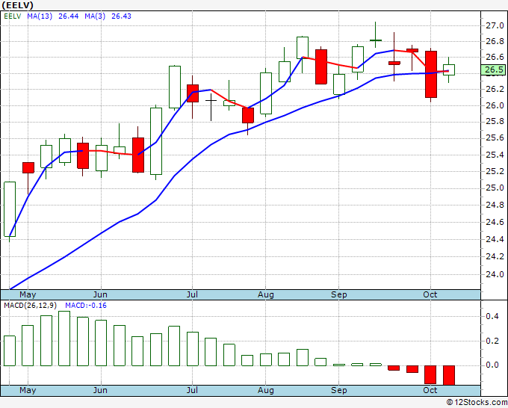This screenshot has width=508, height=408.
Task: Click the MA(3) legend label
Action: 95,16
